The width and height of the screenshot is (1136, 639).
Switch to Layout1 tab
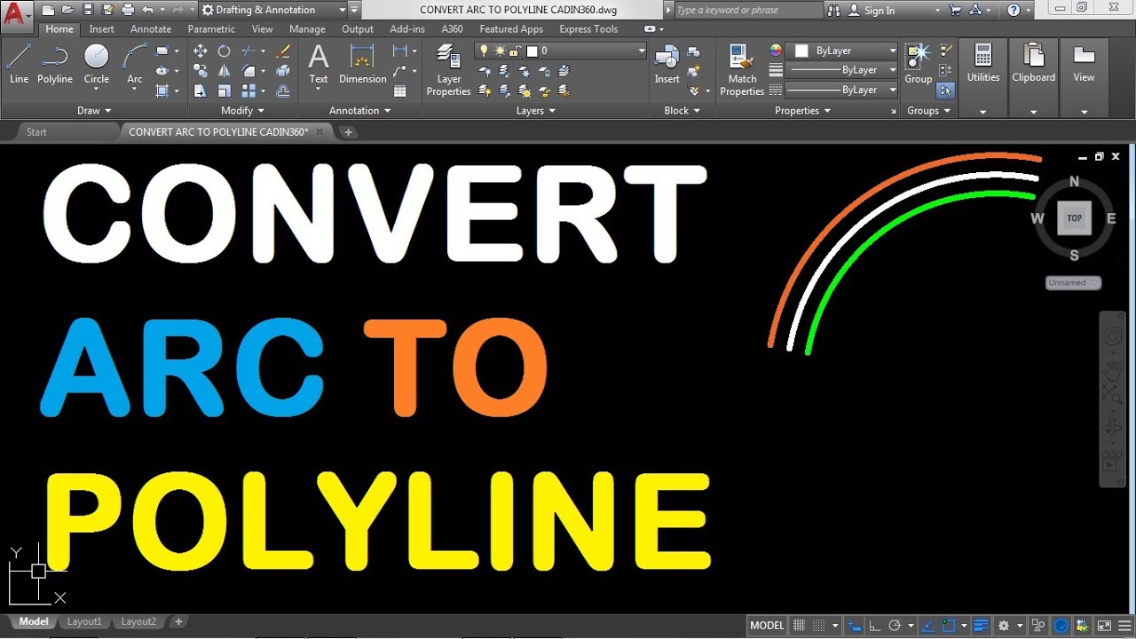84,622
